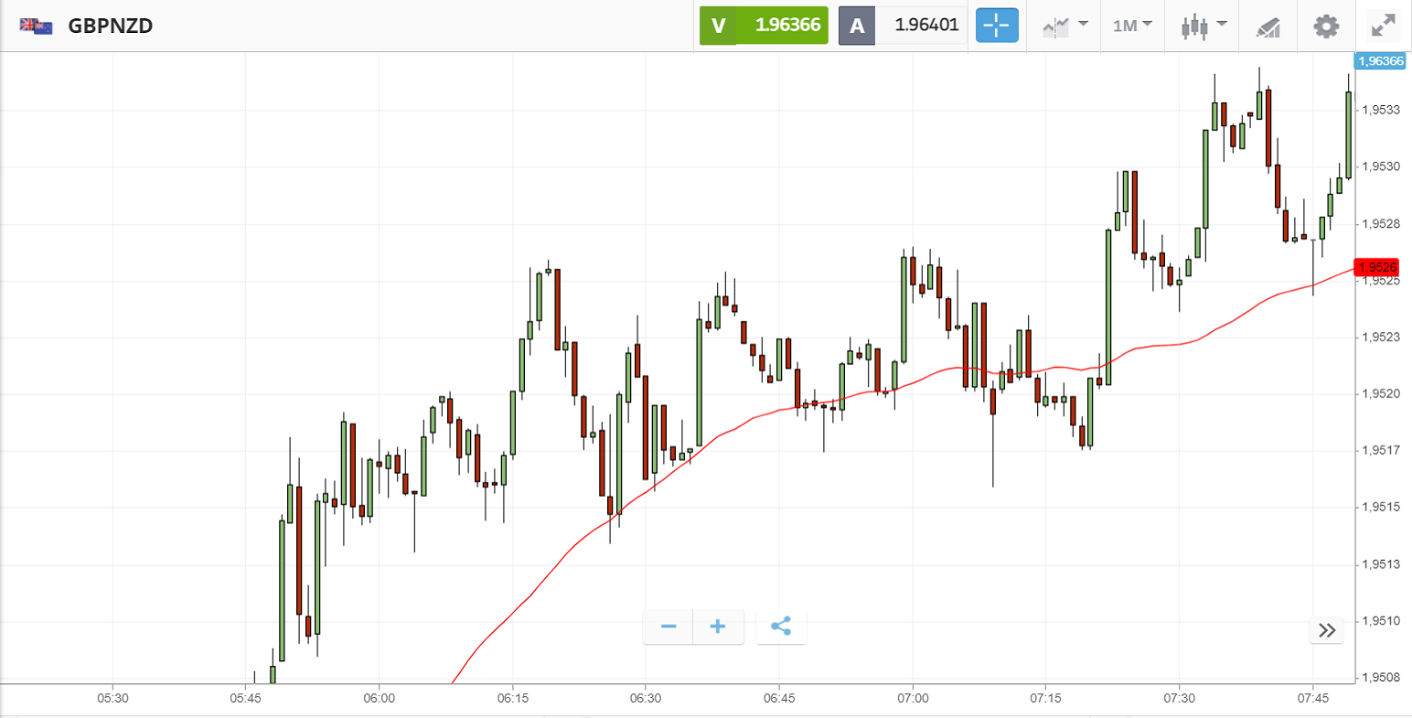Click the 07:00 time axis label
Screen dimensions: 1412x718
coord(913,698)
